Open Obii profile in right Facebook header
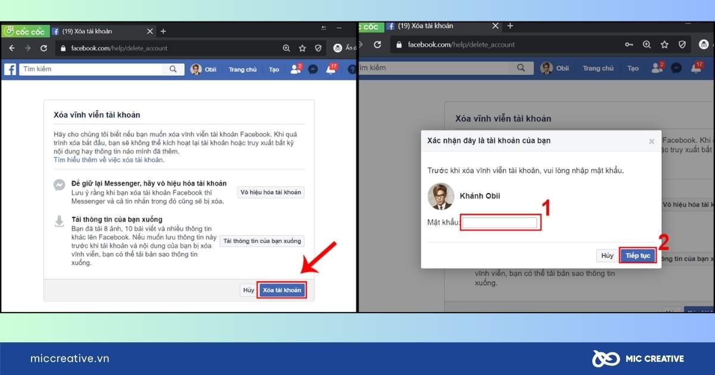Viewport: 715px width, 375px height. point(555,68)
